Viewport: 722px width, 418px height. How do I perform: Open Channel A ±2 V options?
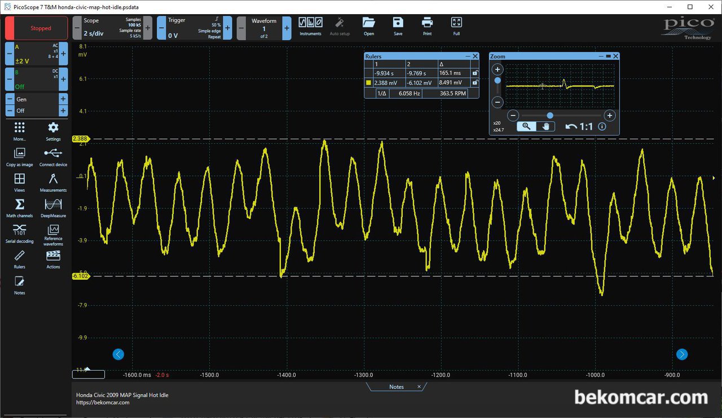point(36,54)
